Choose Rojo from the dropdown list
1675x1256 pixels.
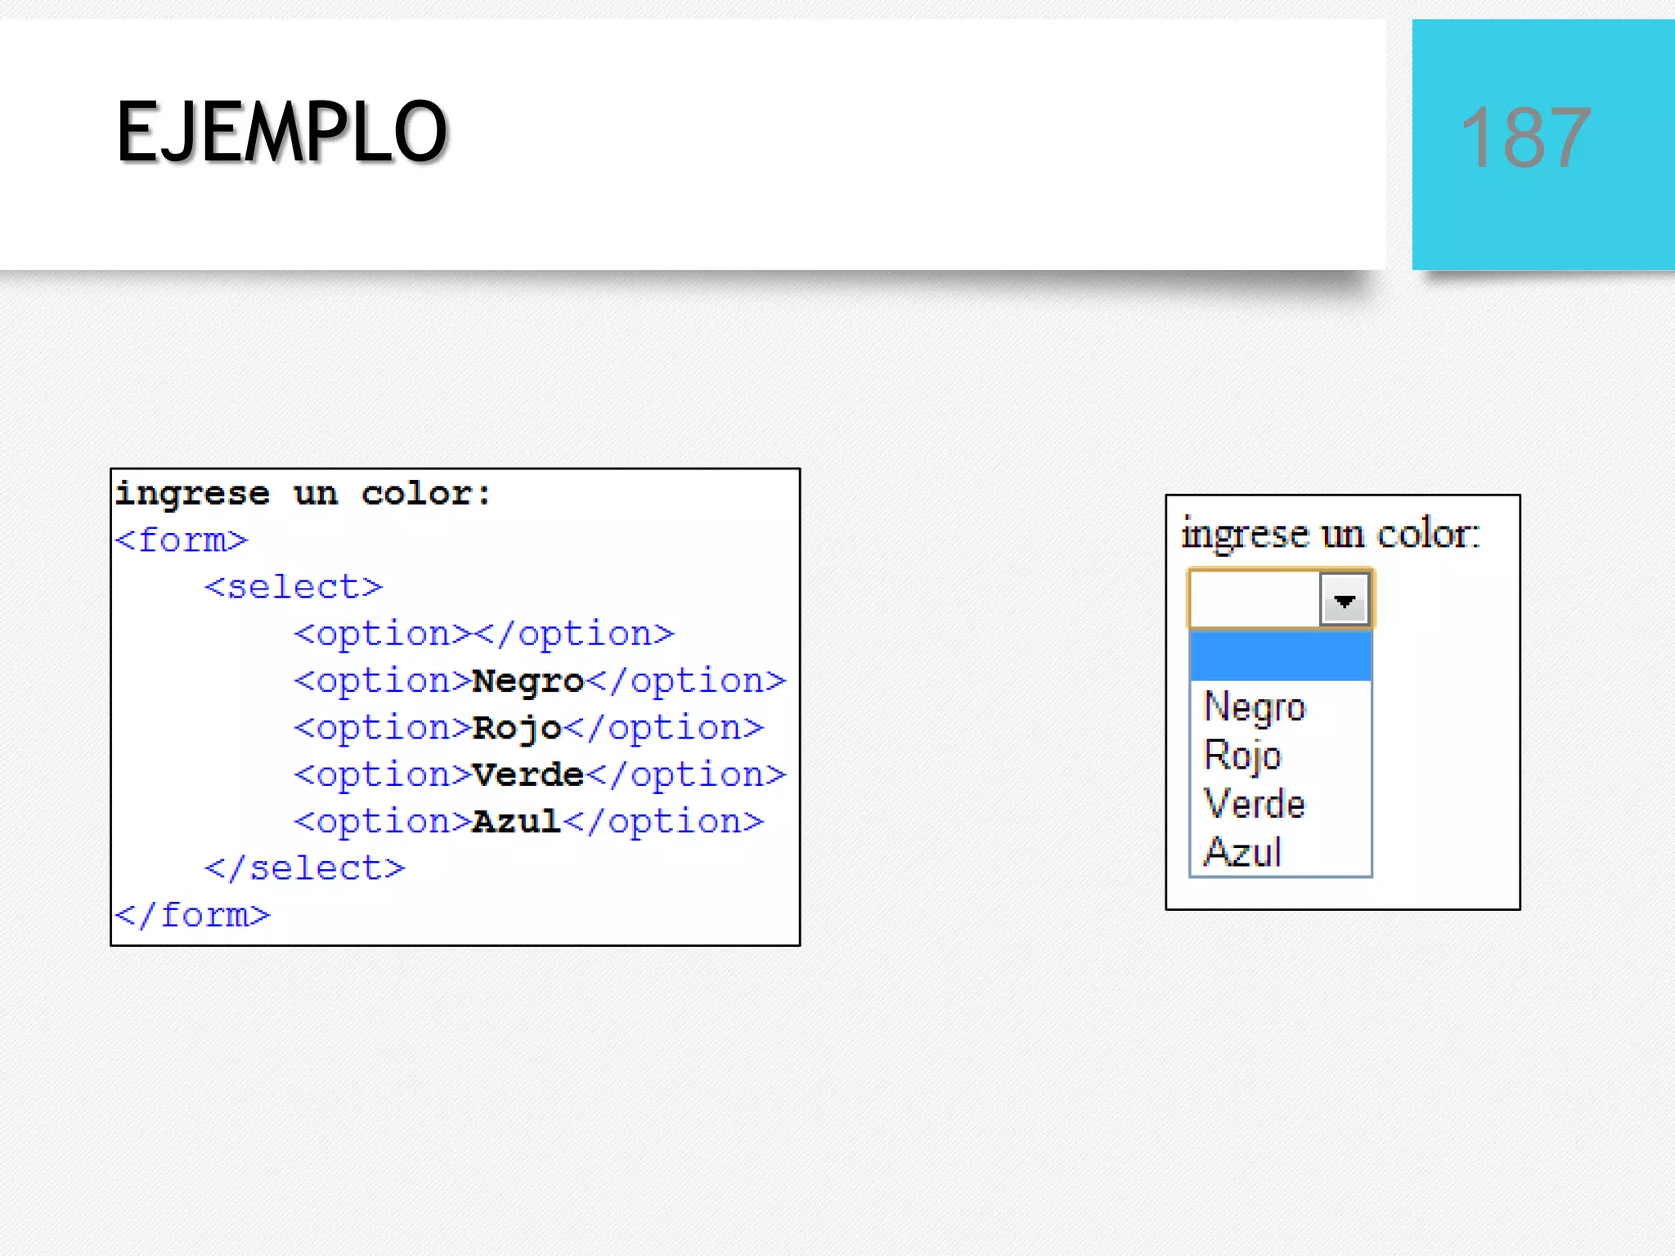coord(1242,756)
